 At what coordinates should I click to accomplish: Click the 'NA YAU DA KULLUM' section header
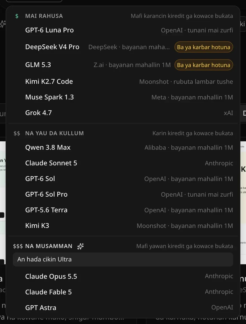point(55,133)
